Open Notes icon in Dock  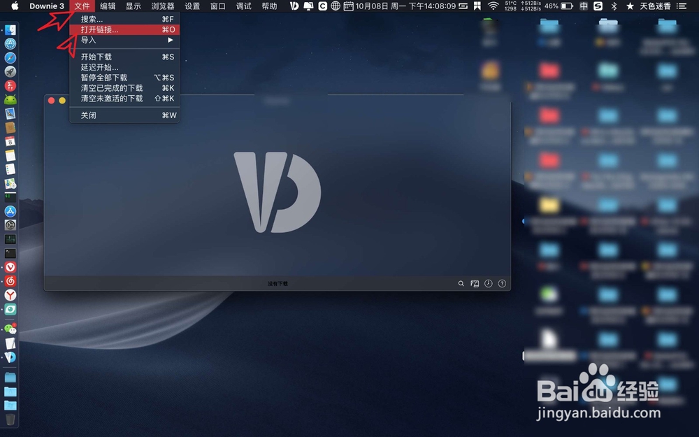click(x=10, y=155)
